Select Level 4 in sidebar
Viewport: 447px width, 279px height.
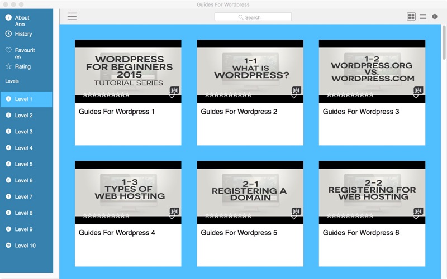[26, 148]
